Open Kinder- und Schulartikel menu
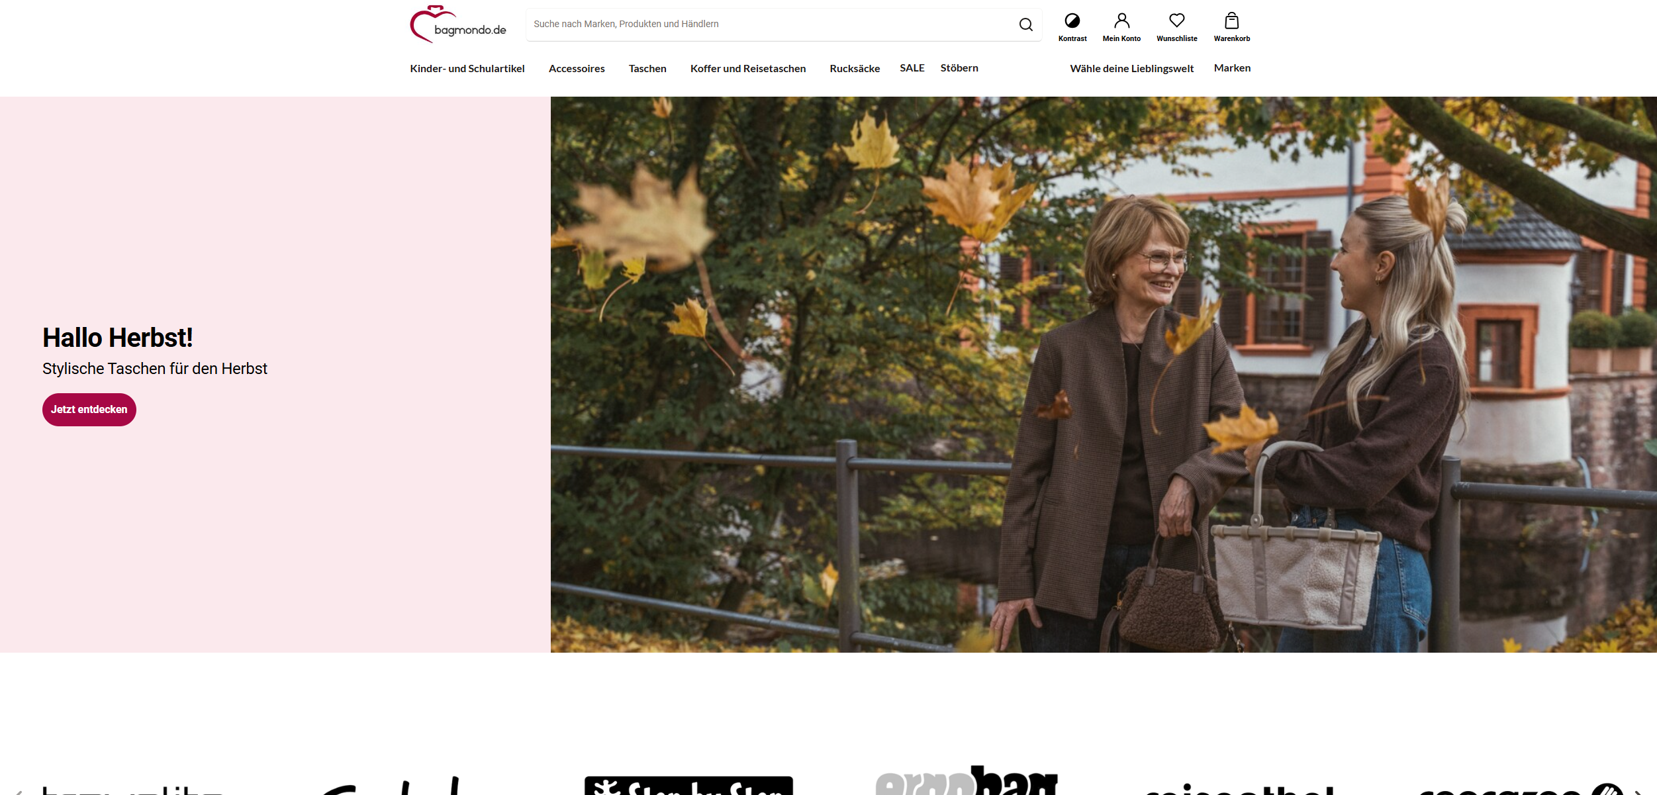 pyautogui.click(x=467, y=68)
